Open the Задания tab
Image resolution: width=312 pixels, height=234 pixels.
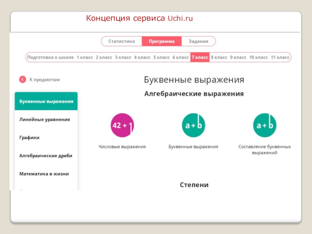pos(199,41)
